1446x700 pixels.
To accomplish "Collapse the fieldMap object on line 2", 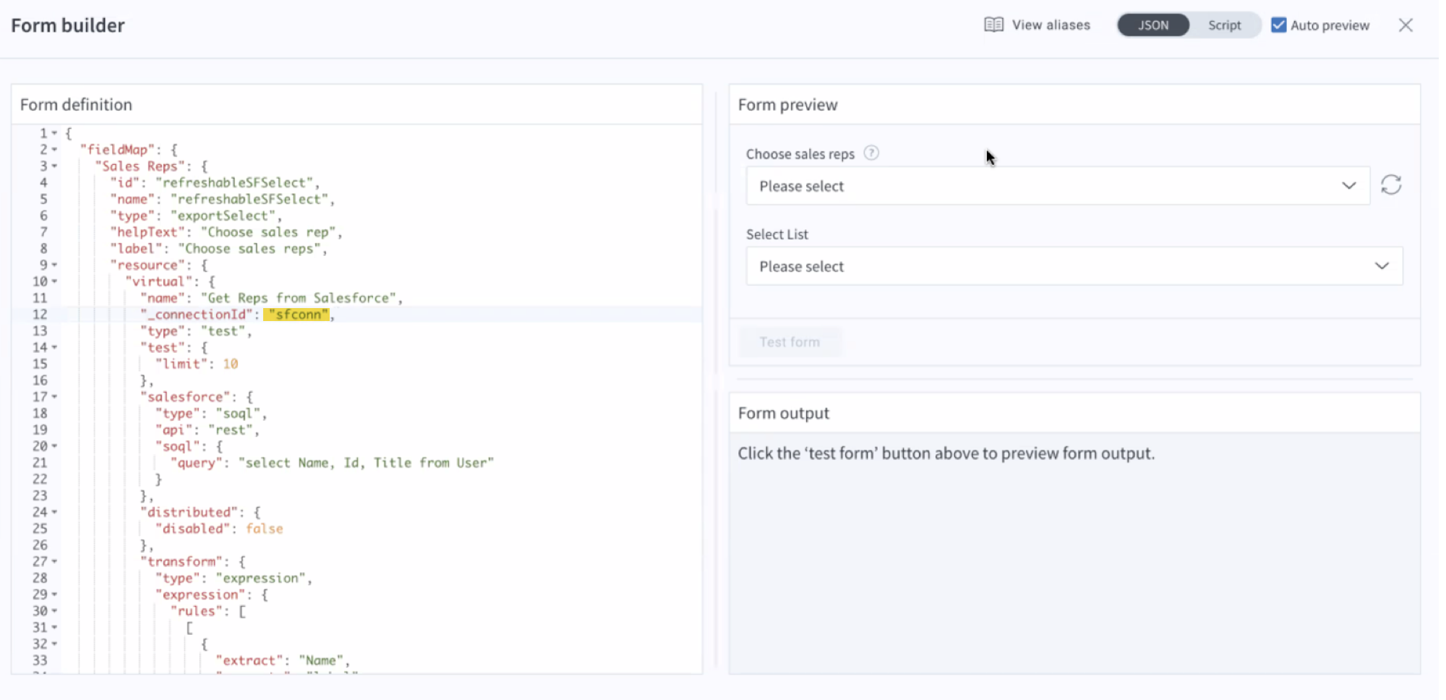I will [55, 149].
